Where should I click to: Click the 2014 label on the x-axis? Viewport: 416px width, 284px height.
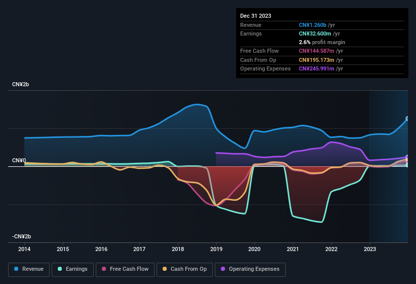click(24, 249)
